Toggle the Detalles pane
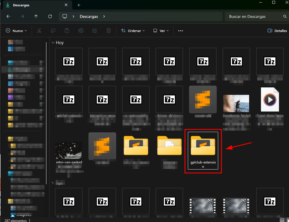Viewport: 289px width, 222px height. click(277, 31)
